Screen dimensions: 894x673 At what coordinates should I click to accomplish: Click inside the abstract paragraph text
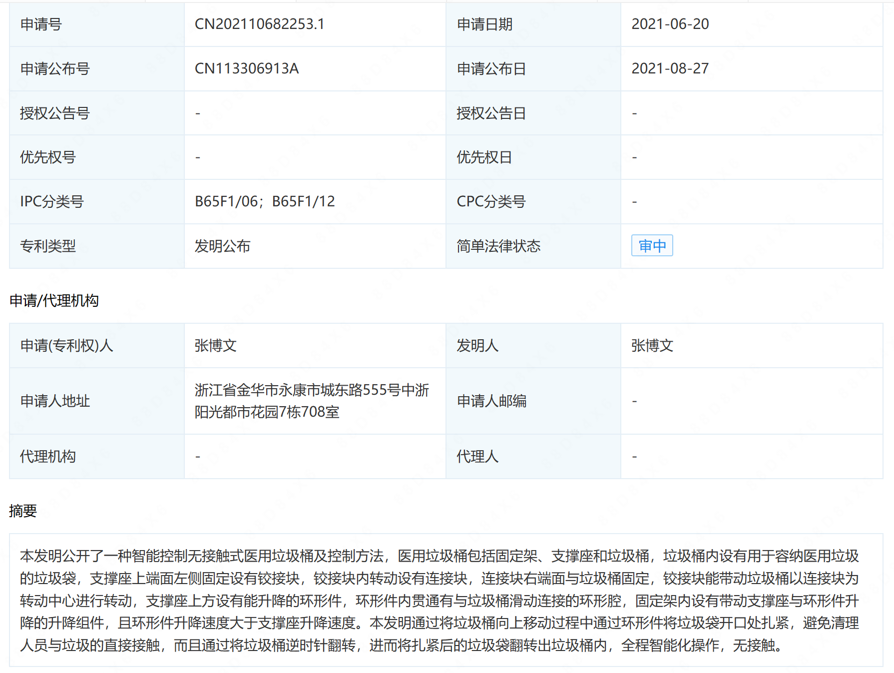440,601
